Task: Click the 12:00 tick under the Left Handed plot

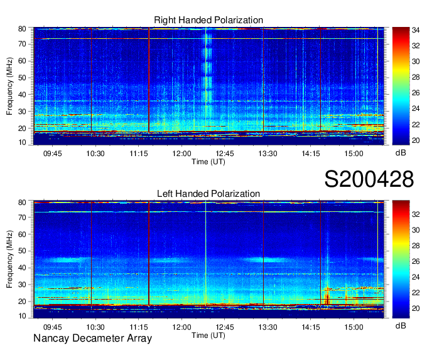Action: [181, 327]
